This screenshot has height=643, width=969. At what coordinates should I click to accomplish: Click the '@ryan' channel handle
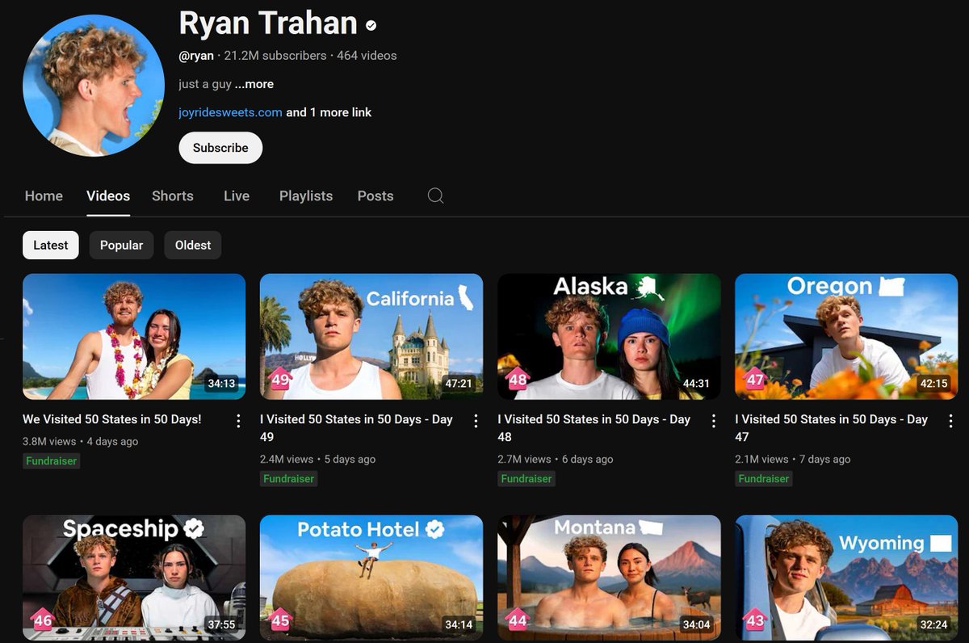[x=196, y=56]
